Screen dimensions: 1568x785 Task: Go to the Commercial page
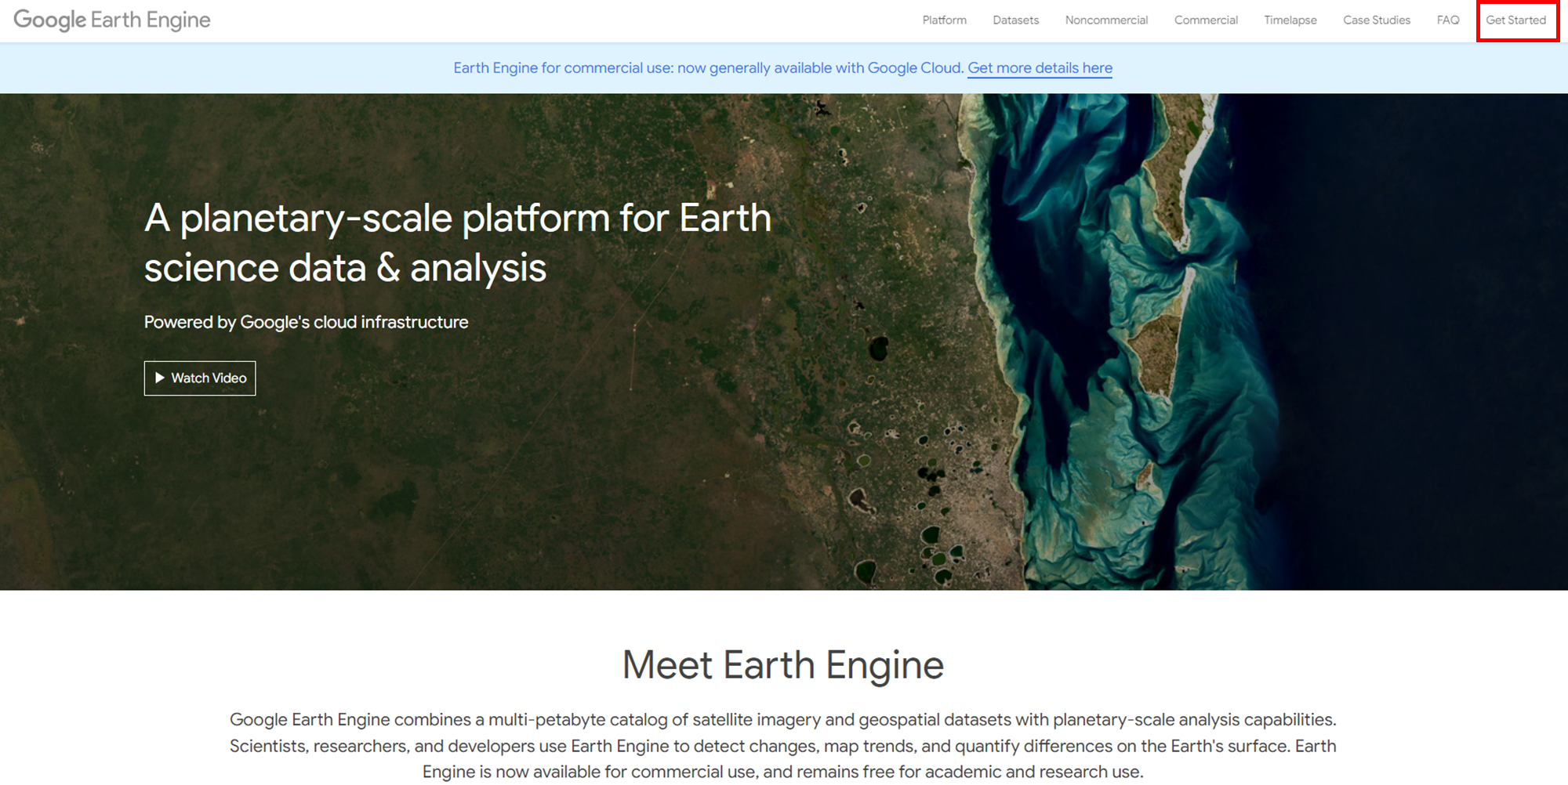[1206, 20]
